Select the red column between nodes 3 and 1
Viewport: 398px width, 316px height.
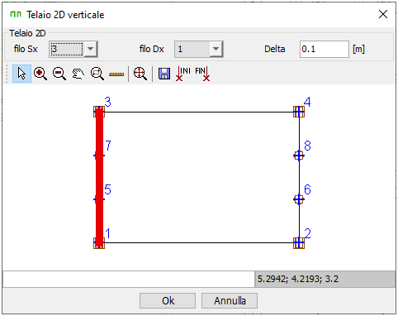tap(99, 178)
